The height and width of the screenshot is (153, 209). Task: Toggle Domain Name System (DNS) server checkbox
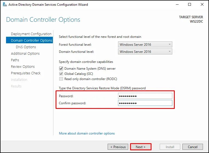(61, 69)
